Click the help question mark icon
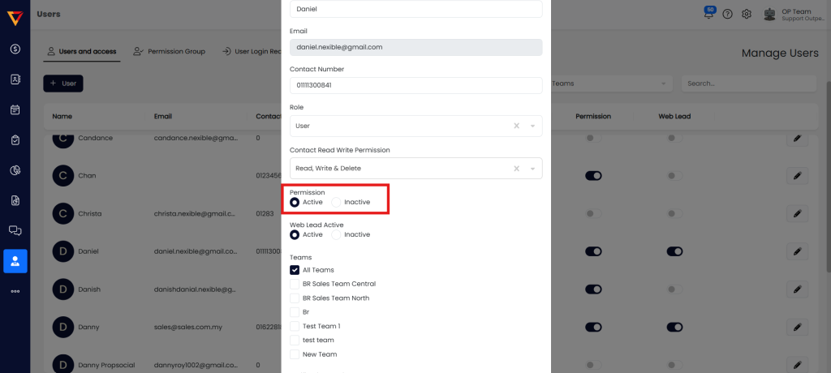Viewport: 831px width, 373px height. 727,14
